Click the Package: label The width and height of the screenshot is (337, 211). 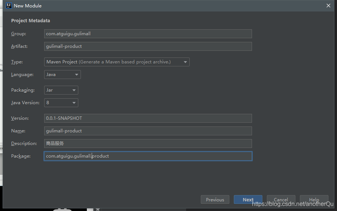click(21, 156)
